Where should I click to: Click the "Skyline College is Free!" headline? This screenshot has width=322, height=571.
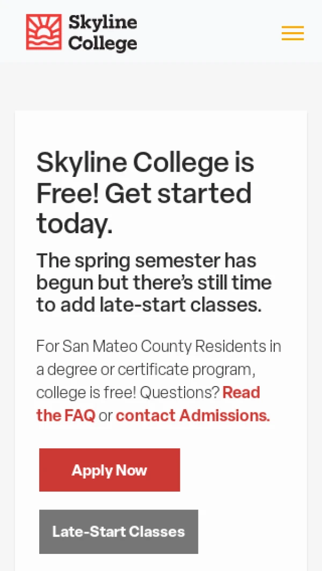coord(145,162)
